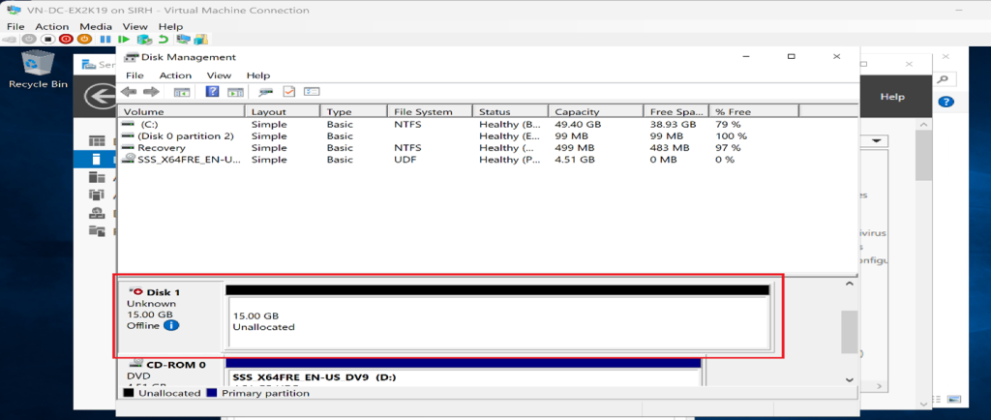
Task: Open the Action menu in Disk Management
Action: tap(175, 75)
